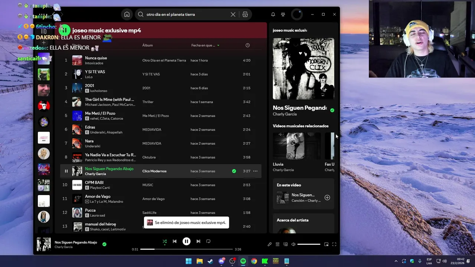Open File Explorer from taskbar
Image resolution: width=475 pixels, height=267 pixels.
point(199,261)
